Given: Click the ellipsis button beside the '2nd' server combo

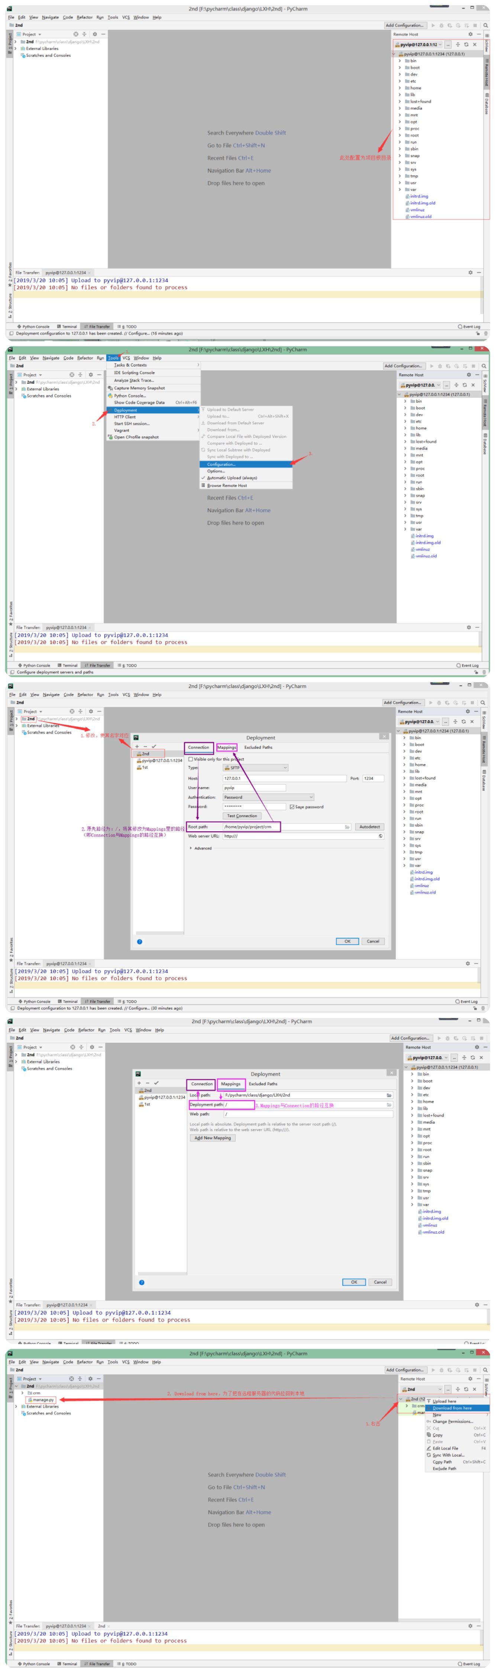Looking at the screenshot, I should (x=448, y=1389).
